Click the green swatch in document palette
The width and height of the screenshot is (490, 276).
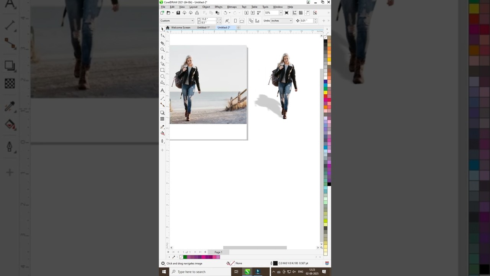[x=185, y=257]
